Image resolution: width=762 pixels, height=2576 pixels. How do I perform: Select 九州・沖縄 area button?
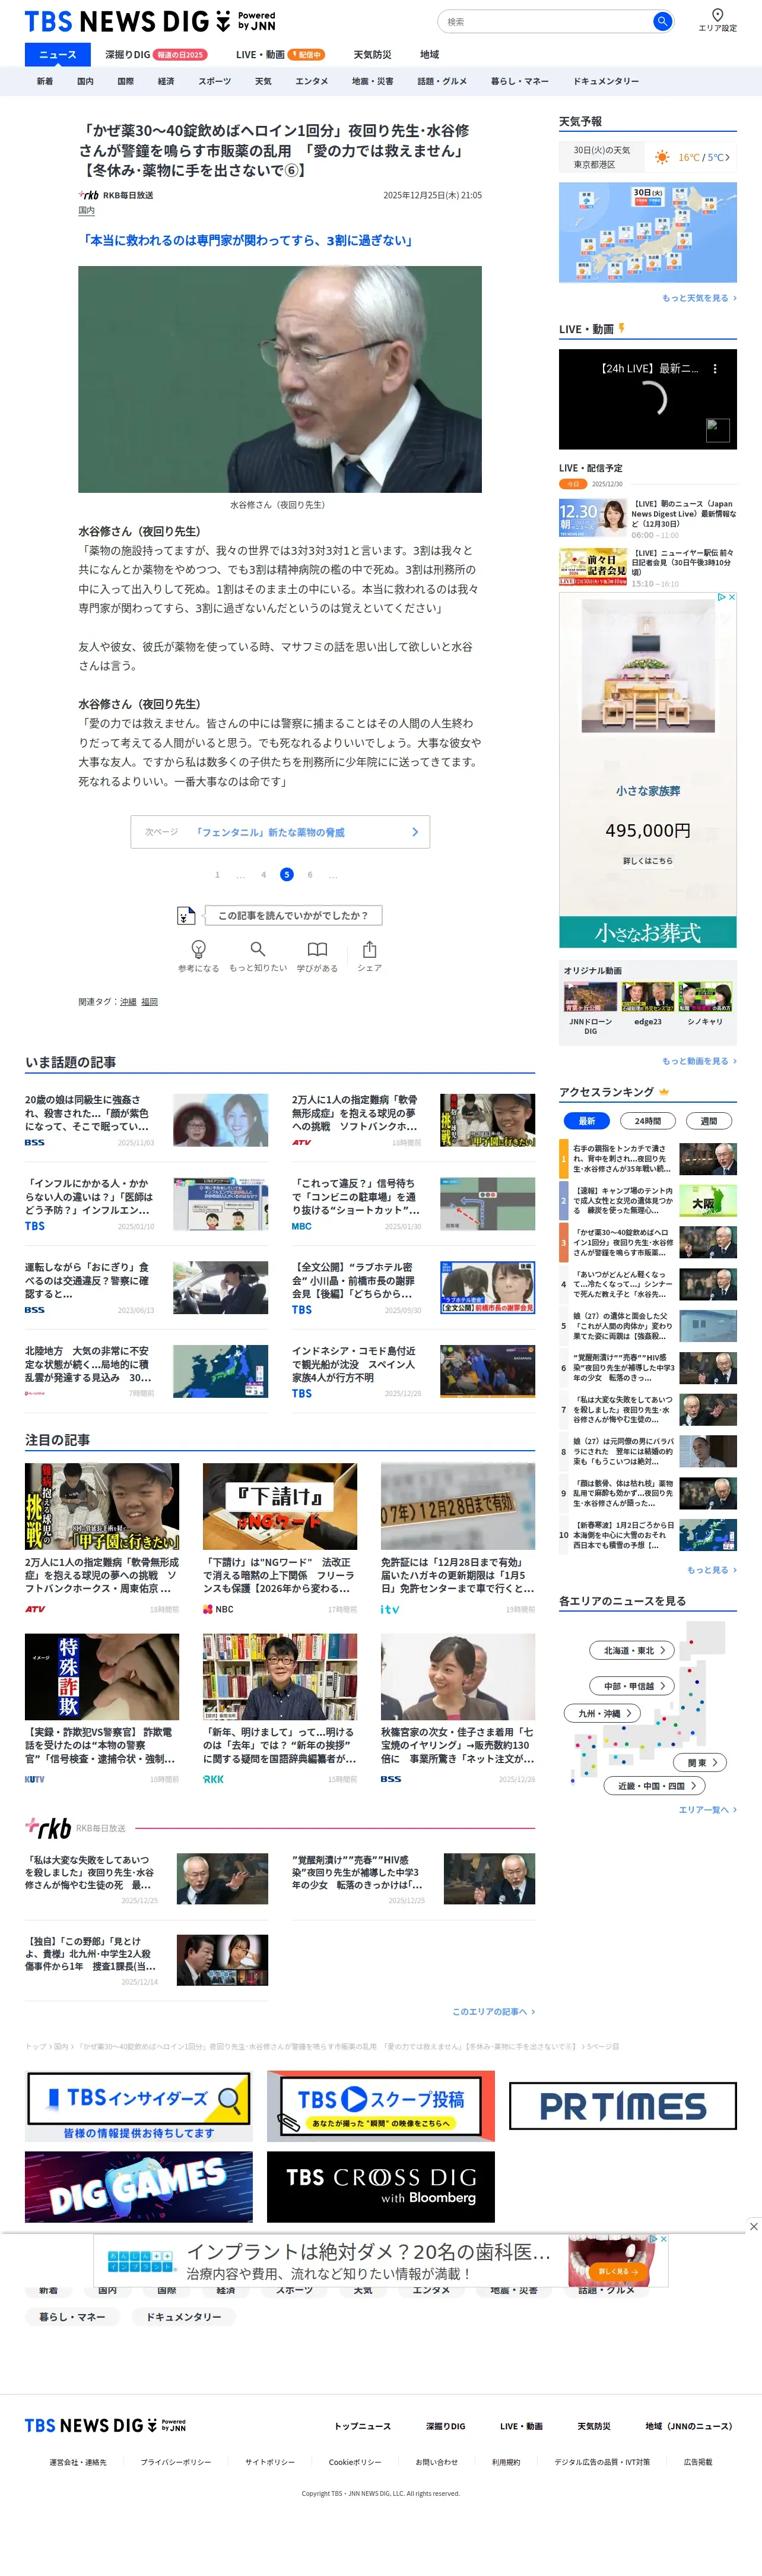(602, 1713)
